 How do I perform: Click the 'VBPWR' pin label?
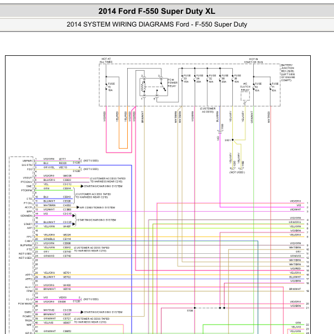(x=27, y=161)
